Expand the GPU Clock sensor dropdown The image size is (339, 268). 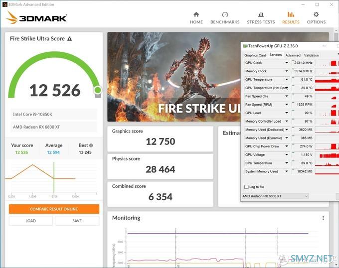(287, 63)
